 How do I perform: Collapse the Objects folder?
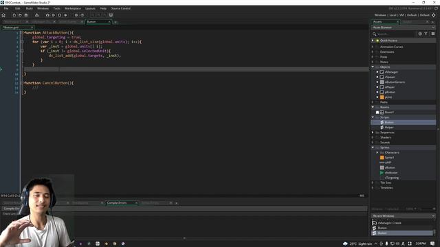point(373,67)
